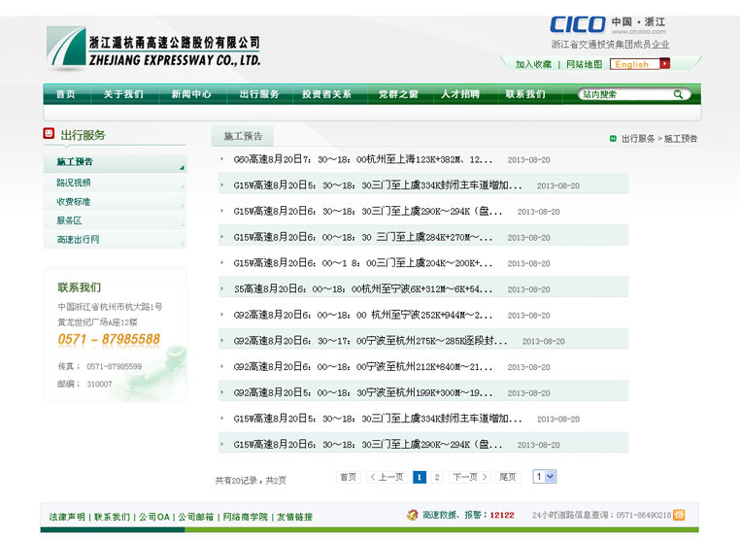Screen dimensions: 740x539
Task: Click green breadcrumb icon before 出行服务
Action: click(x=613, y=139)
